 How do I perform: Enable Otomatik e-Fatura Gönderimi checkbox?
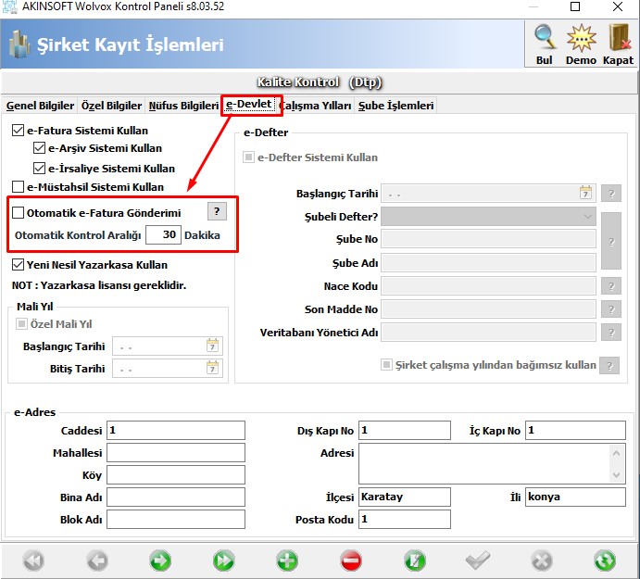18,213
